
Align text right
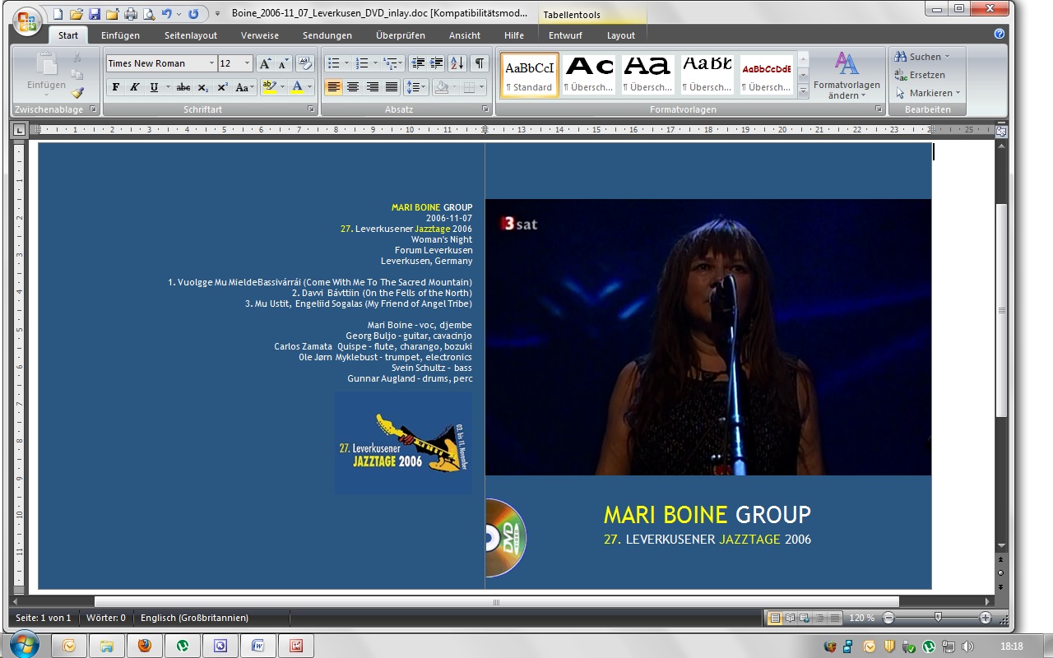[x=372, y=87]
